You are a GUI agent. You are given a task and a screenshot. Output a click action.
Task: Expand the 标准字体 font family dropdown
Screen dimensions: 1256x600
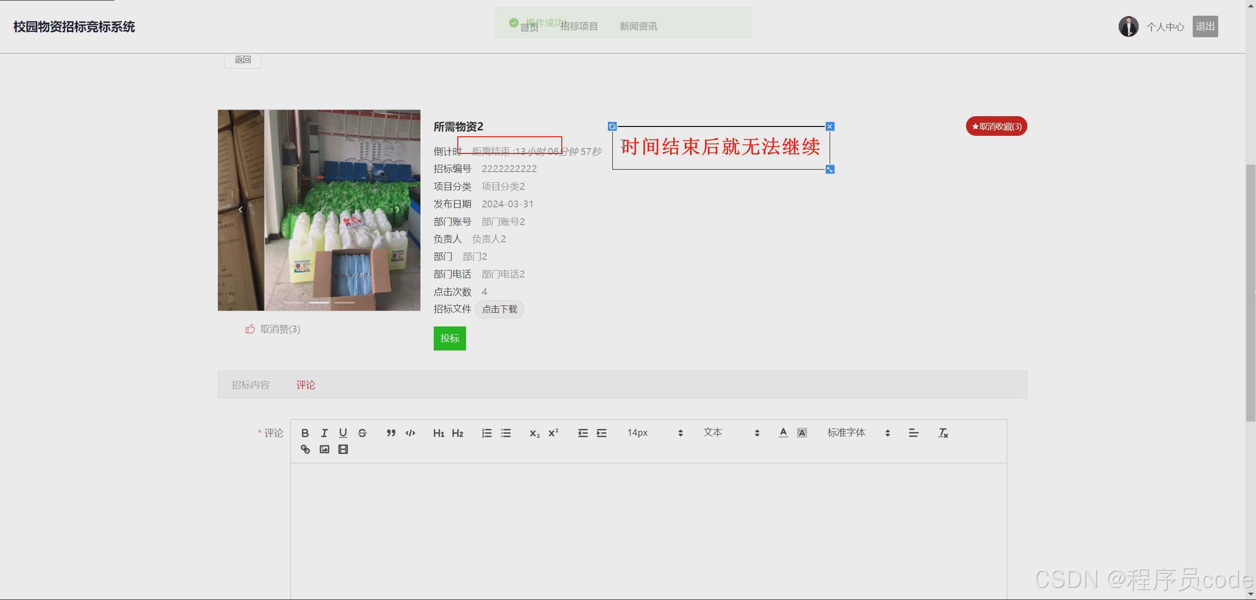tap(858, 433)
